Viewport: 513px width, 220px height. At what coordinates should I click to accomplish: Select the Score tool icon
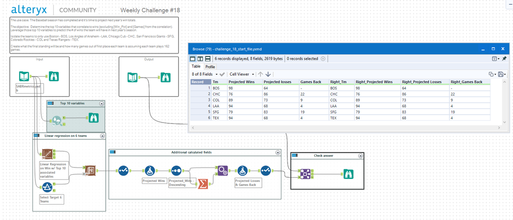tap(90, 171)
